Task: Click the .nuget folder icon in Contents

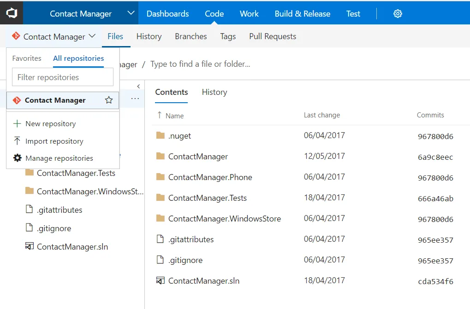Action: (x=161, y=135)
